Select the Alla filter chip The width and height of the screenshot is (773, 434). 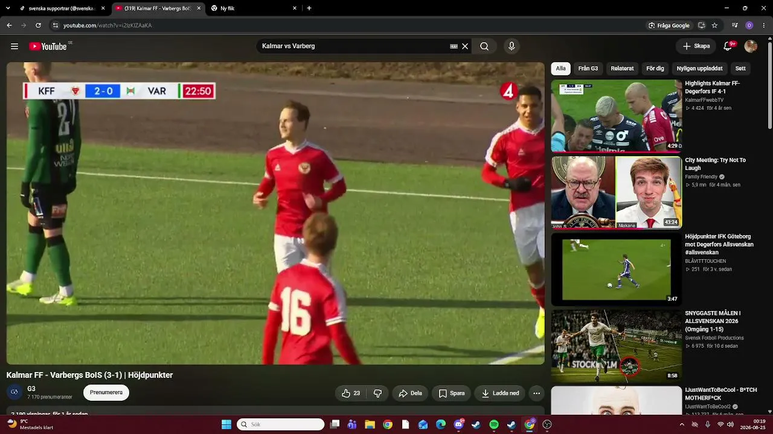[x=561, y=69]
